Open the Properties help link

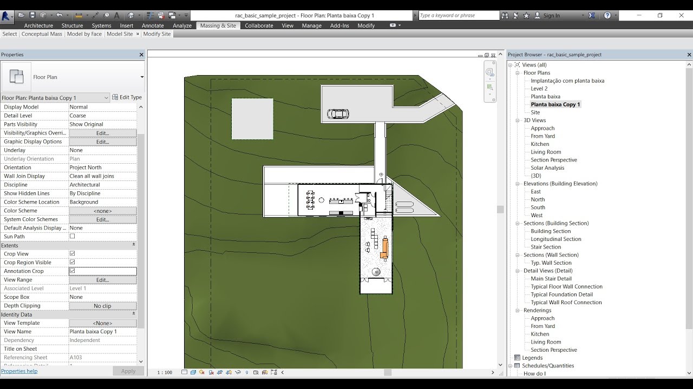click(x=19, y=371)
